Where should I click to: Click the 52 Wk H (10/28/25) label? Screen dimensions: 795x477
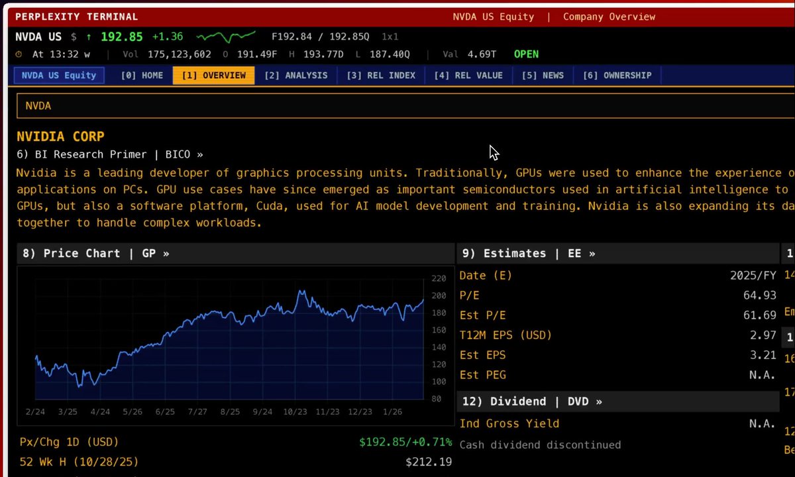coord(79,462)
